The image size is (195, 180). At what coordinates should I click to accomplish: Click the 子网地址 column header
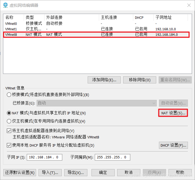171,18
